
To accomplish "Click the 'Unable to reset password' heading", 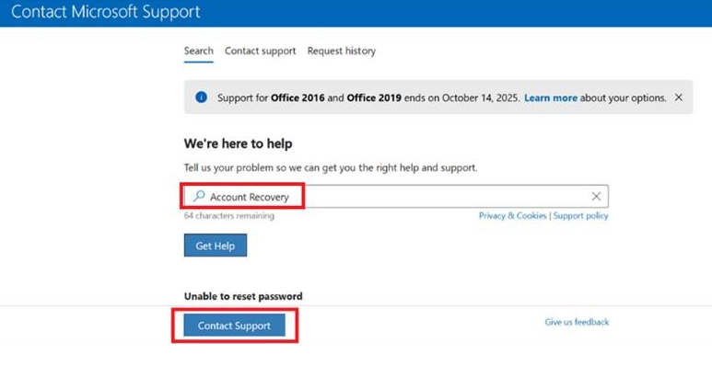I will tap(243, 297).
